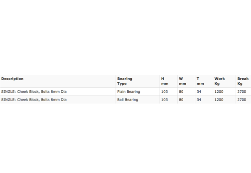Click the Plain Bearing row's description text
This screenshot has height=173, width=251.
(x=34, y=91)
